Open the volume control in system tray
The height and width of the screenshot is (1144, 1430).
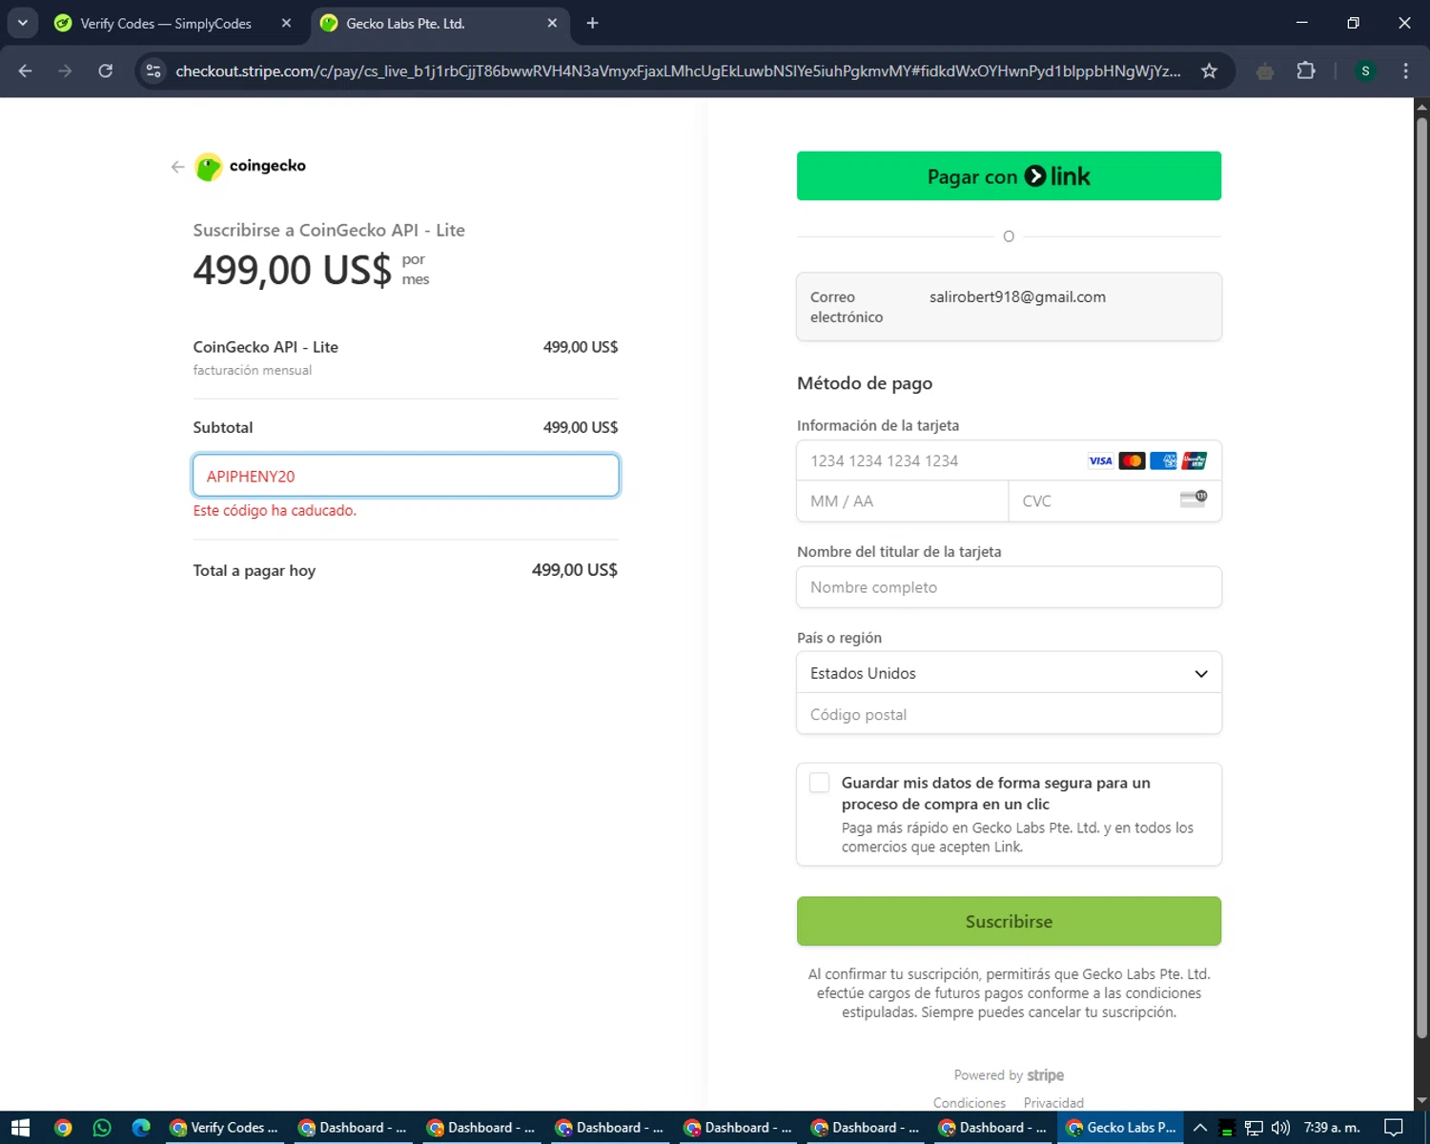coord(1280,1128)
